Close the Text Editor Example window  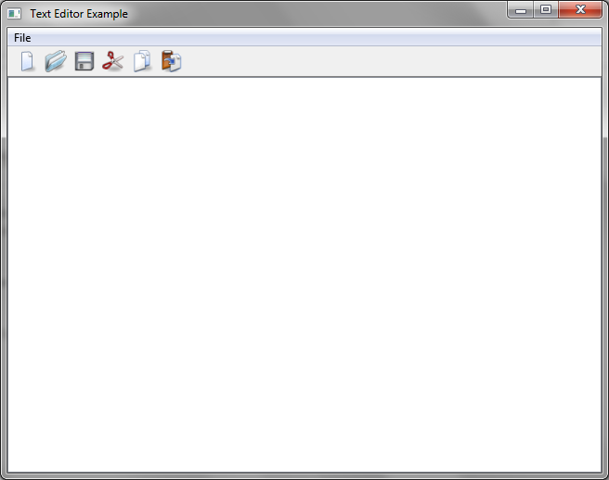(580, 9)
